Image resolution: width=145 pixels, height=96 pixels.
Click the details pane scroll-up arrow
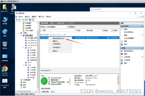pyautogui.click(x=118, y=75)
